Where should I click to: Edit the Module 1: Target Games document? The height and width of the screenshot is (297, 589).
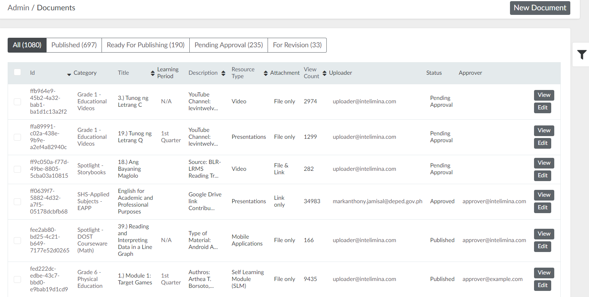pyautogui.click(x=542, y=286)
